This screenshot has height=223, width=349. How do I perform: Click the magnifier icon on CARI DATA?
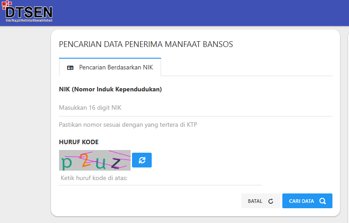point(323,201)
